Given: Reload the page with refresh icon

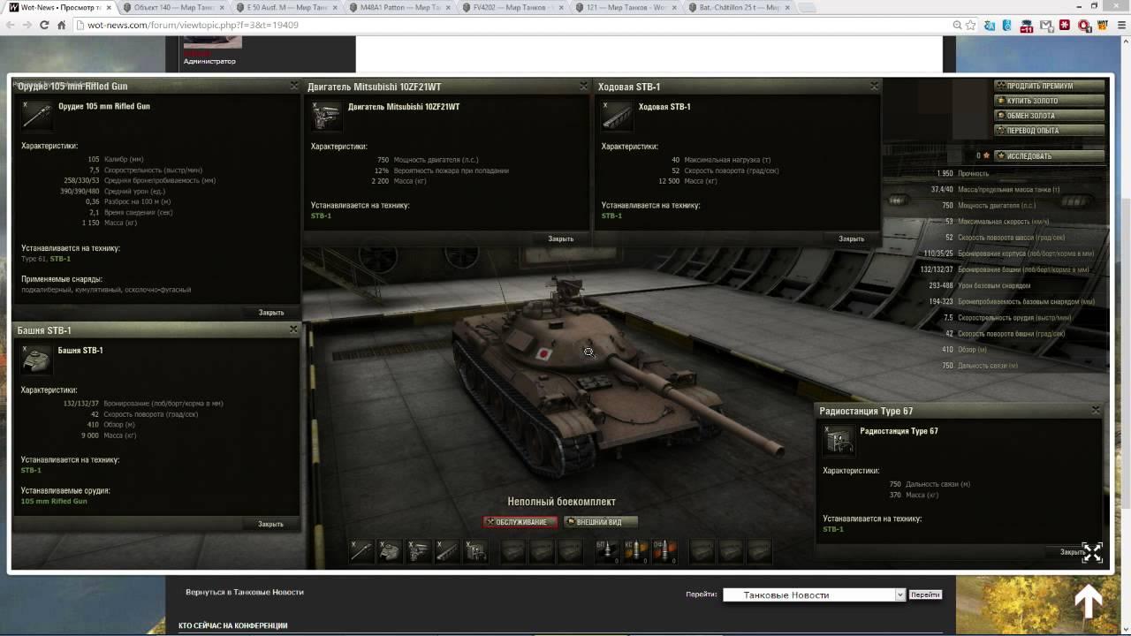Looking at the screenshot, I should click(44, 26).
